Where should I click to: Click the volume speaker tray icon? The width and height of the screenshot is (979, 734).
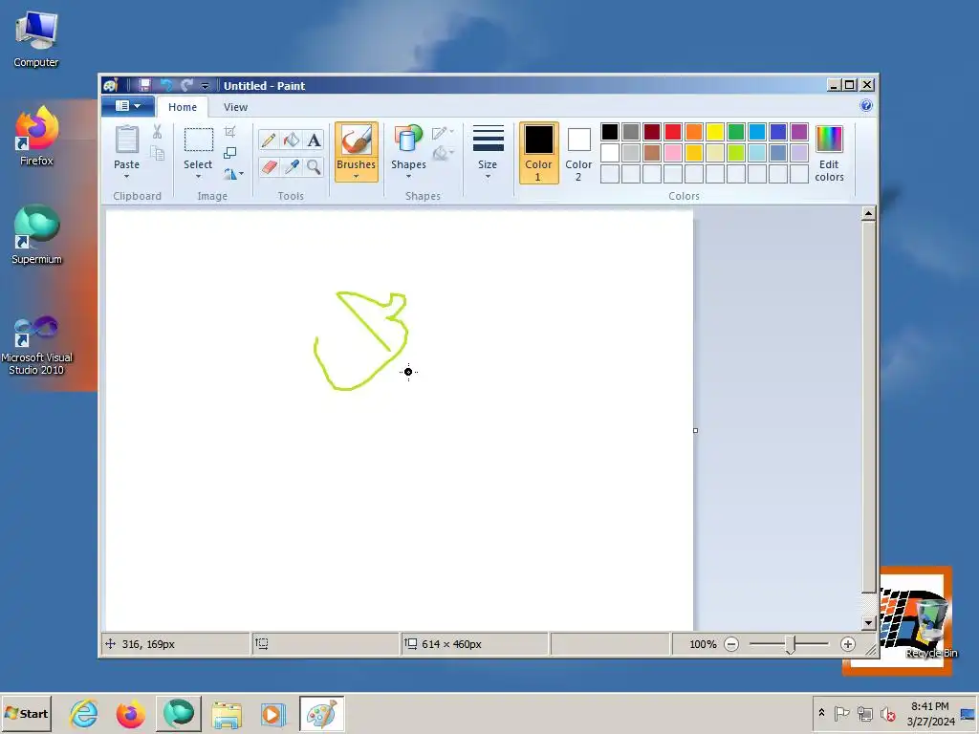coord(887,713)
